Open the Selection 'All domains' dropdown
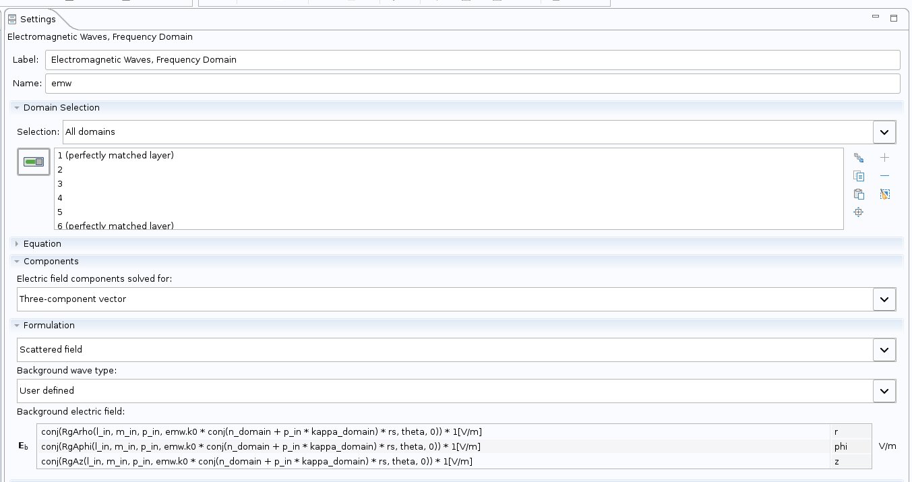This screenshot has width=912, height=482. (884, 132)
